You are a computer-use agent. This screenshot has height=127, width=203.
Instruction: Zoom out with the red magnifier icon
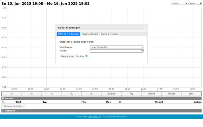coord(91,94)
